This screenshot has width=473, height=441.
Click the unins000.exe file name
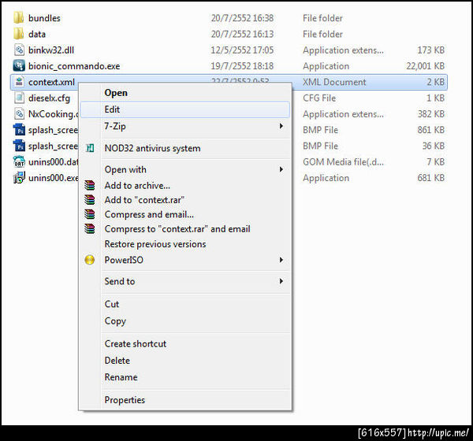pyautogui.click(x=53, y=178)
